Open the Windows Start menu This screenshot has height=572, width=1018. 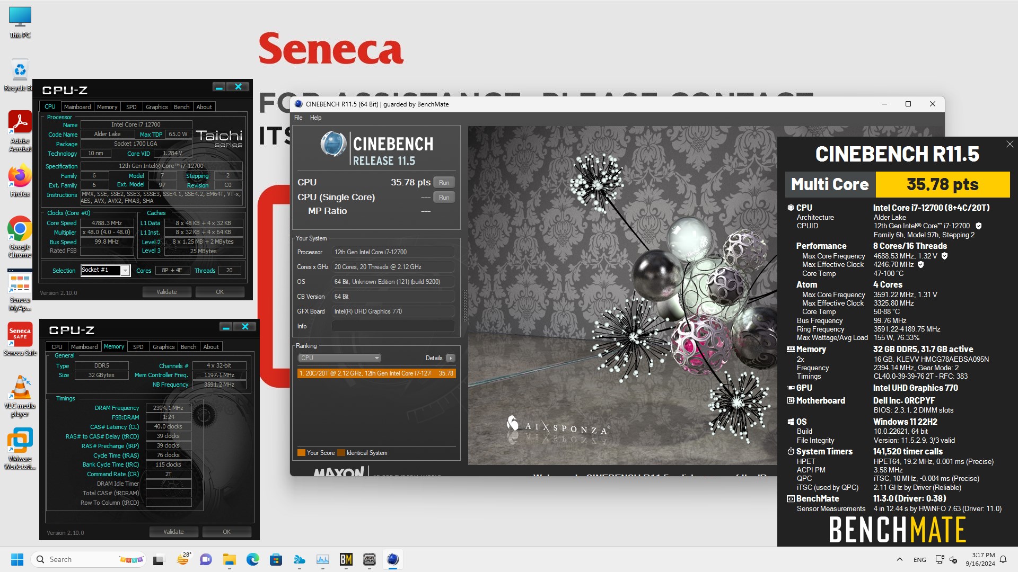coord(17,559)
